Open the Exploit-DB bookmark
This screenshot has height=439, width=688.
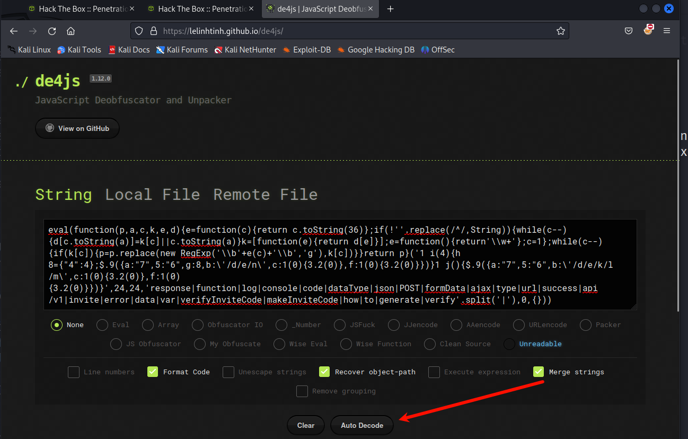307,50
